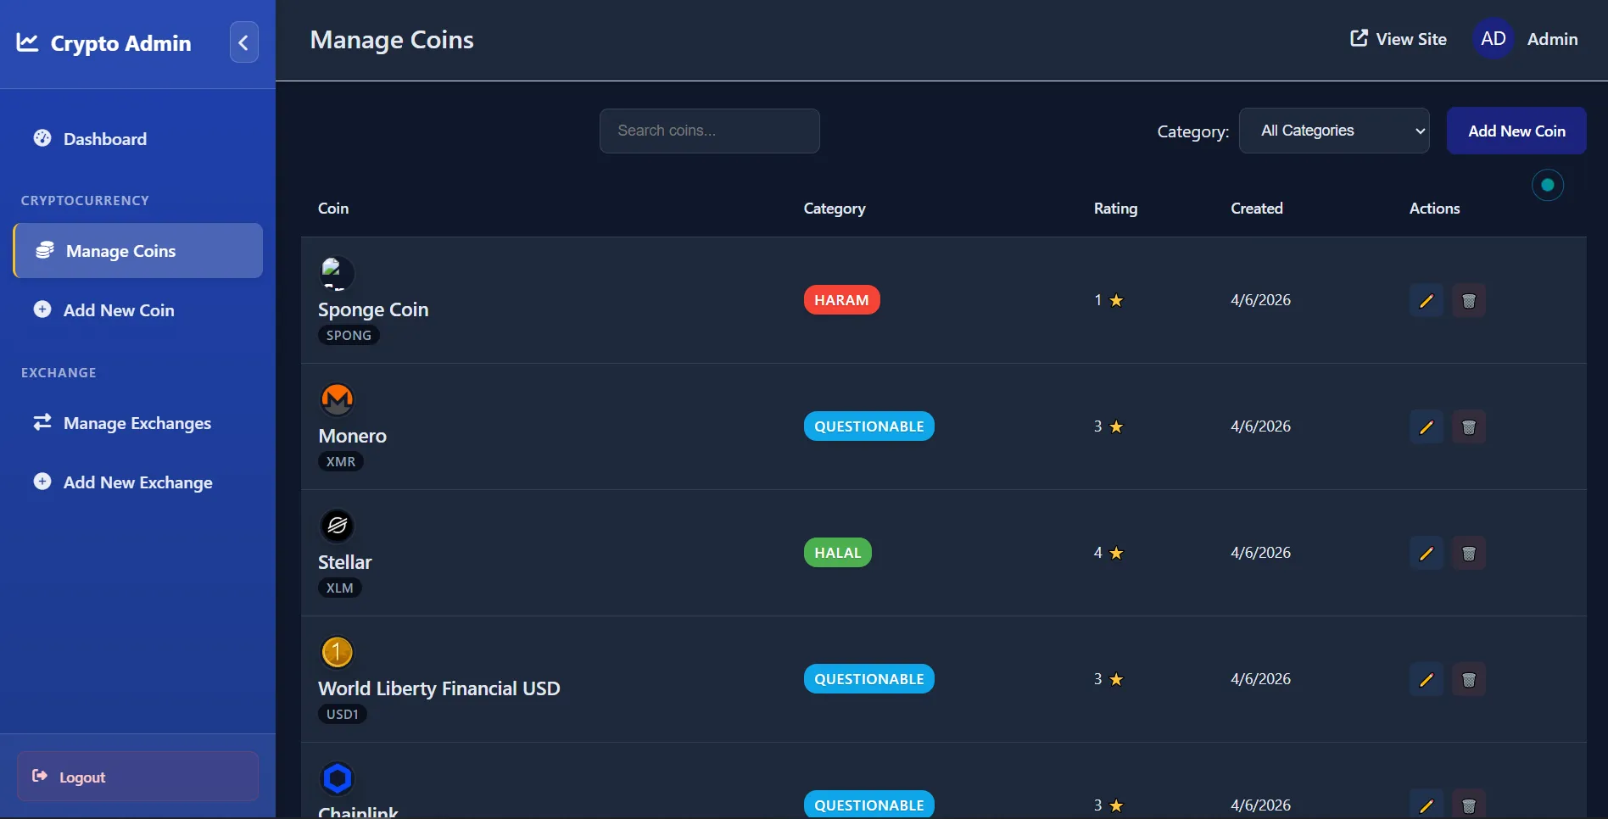Edit Sponge Coin with pencil icon
This screenshot has height=819, width=1608.
[1427, 300]
